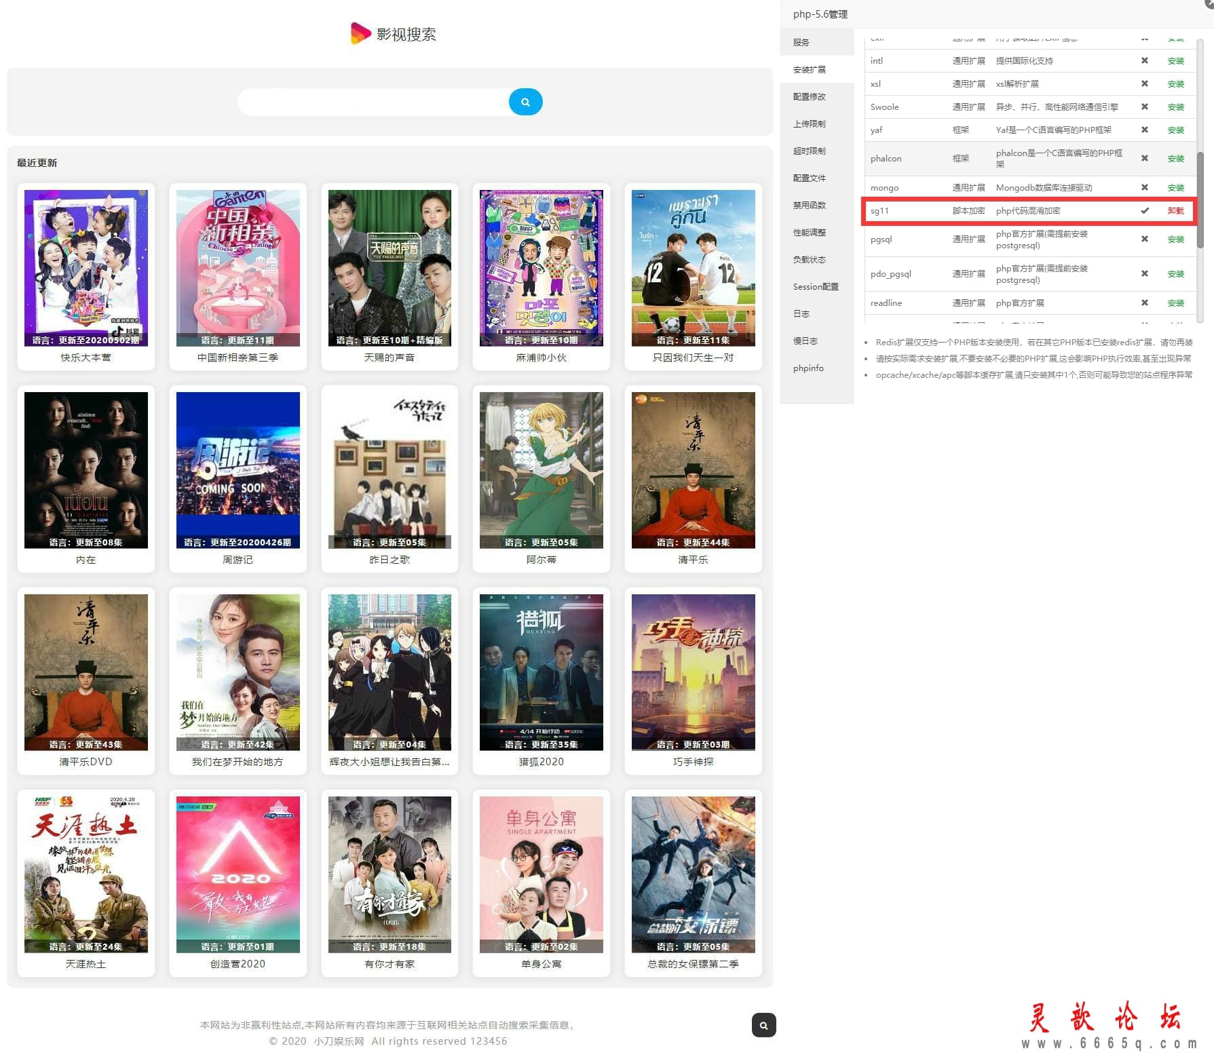Click the X status icon in readline row
The width and height of the screenshot is (1214, 1061).
(x=1145, y=303)
